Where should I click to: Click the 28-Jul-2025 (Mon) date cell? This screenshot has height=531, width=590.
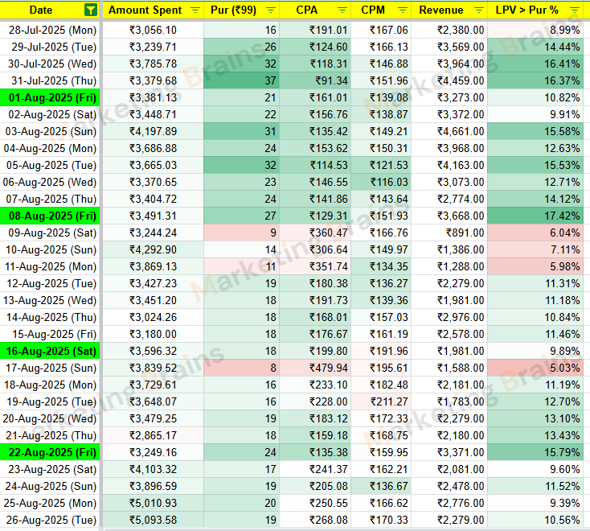51,30
